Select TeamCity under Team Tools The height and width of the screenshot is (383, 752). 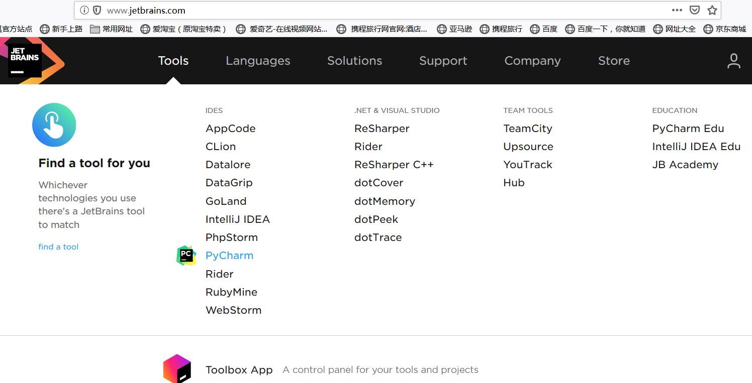[x=527, y=129]
